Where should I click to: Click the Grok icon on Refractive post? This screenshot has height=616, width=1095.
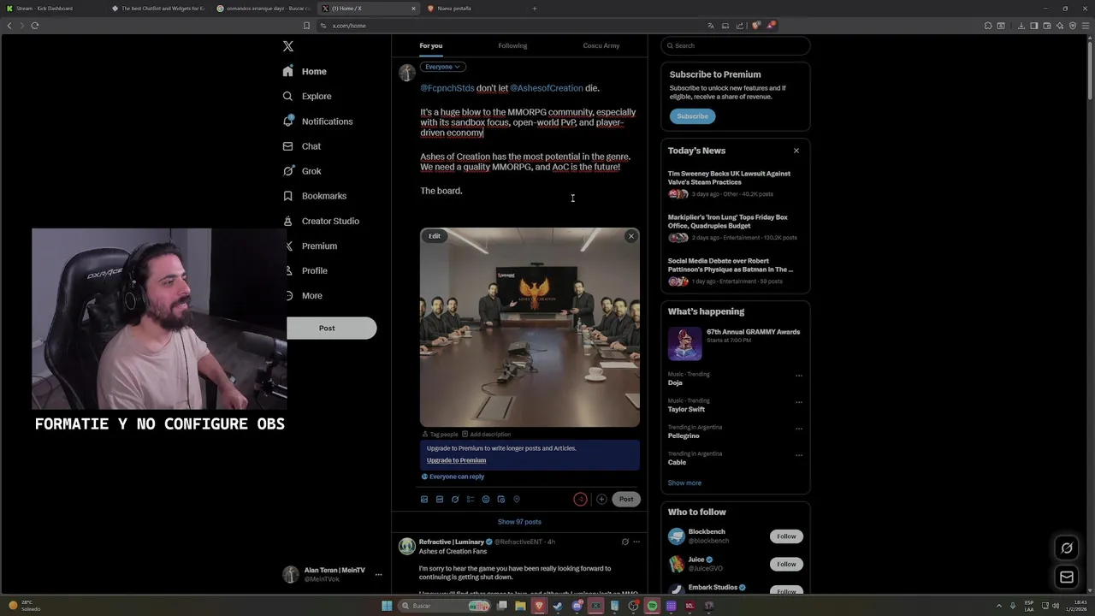point(624,542)
